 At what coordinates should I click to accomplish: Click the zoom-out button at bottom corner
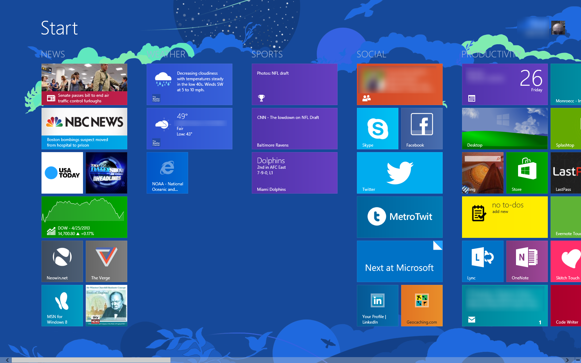[x=577, y=360]
